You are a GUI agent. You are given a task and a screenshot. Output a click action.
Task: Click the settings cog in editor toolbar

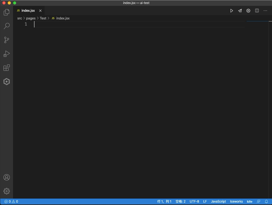(248, 11)
